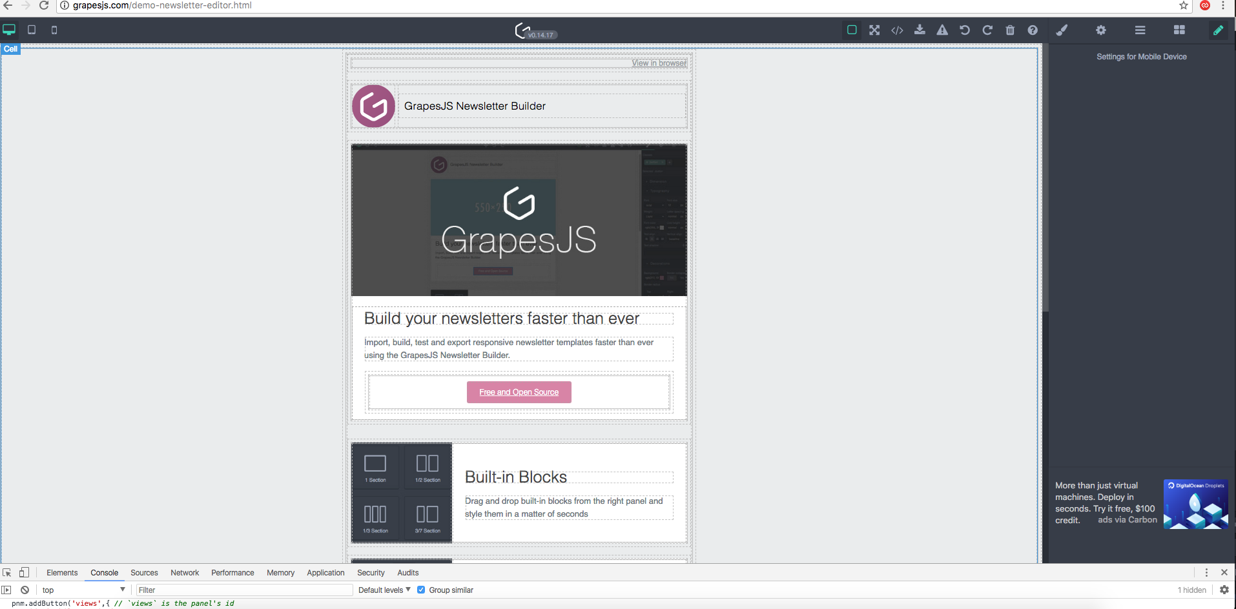Open the Default levels dropdown
Viewport: 1236px width, 609px height.
pyautogui.click(x=384, y=590)
